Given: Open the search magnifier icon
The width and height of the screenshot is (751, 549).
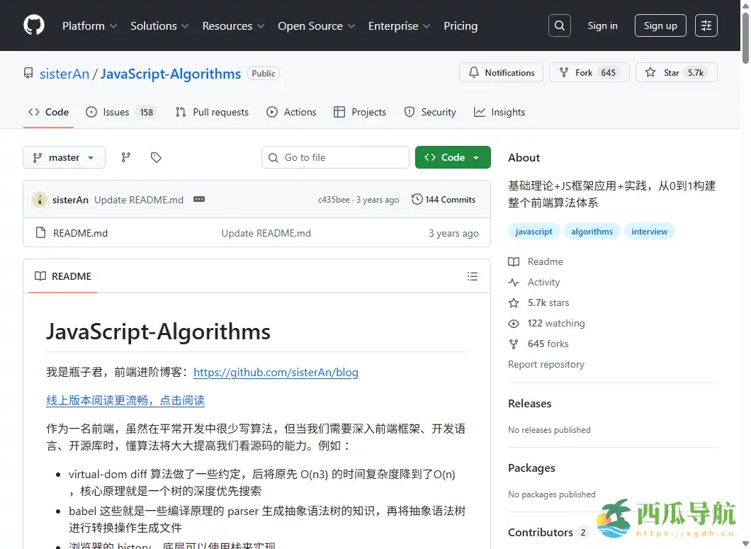Looking at the screenshot, I should (559, 25).
